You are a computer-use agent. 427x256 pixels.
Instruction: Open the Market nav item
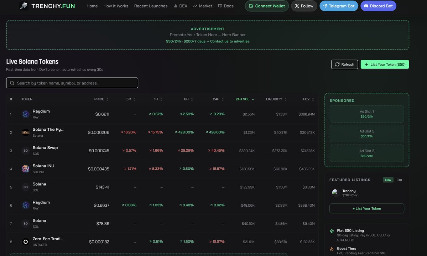tap(203, 6)
